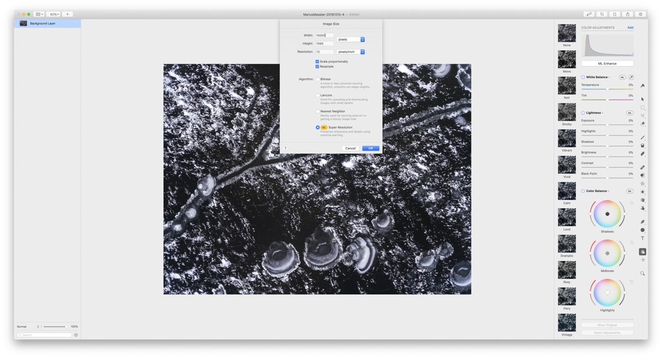Viewport: 662px width, 358px height.
Task: Click the ML button beside White Balance
Action: click(x=622, y=77)
